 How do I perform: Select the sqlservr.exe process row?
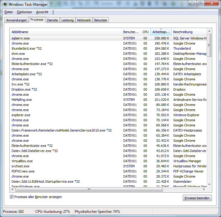pyautogui.click(x=108, y=38)
